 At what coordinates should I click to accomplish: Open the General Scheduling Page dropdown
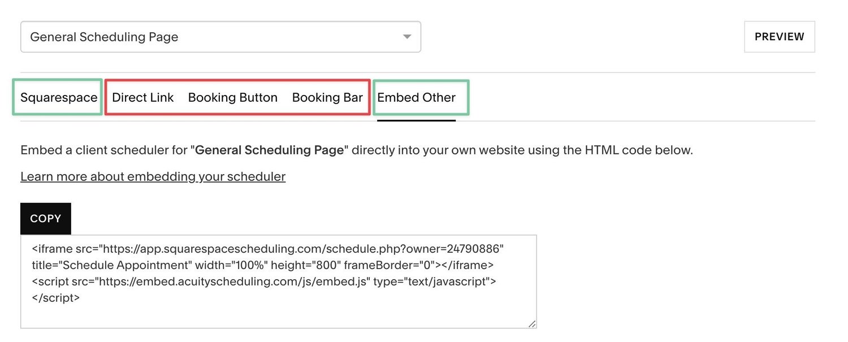[x=220, y=37]
